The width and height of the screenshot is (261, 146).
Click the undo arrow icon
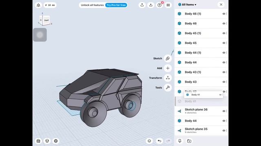click(159, 141)
